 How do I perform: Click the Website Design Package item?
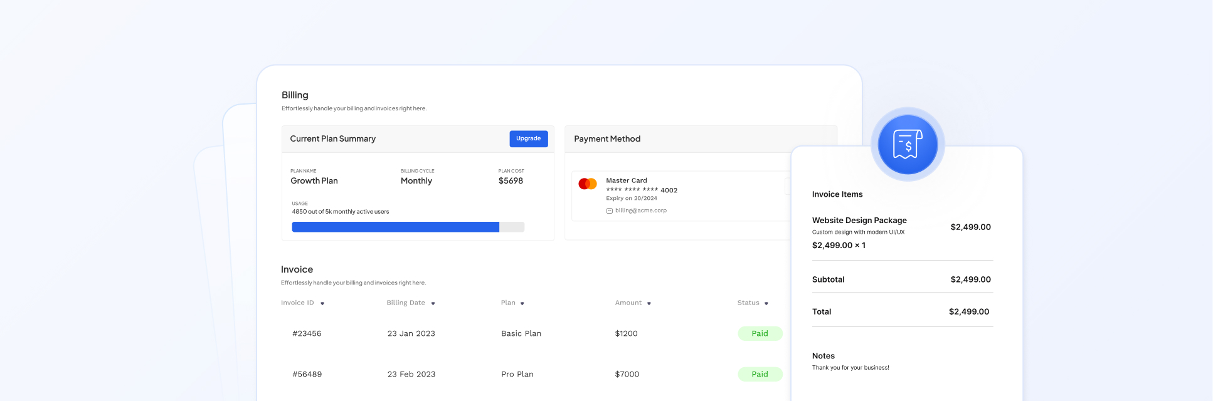point(859,221)
